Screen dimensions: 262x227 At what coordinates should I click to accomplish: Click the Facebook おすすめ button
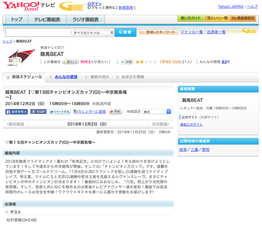[x=16, y=112]
